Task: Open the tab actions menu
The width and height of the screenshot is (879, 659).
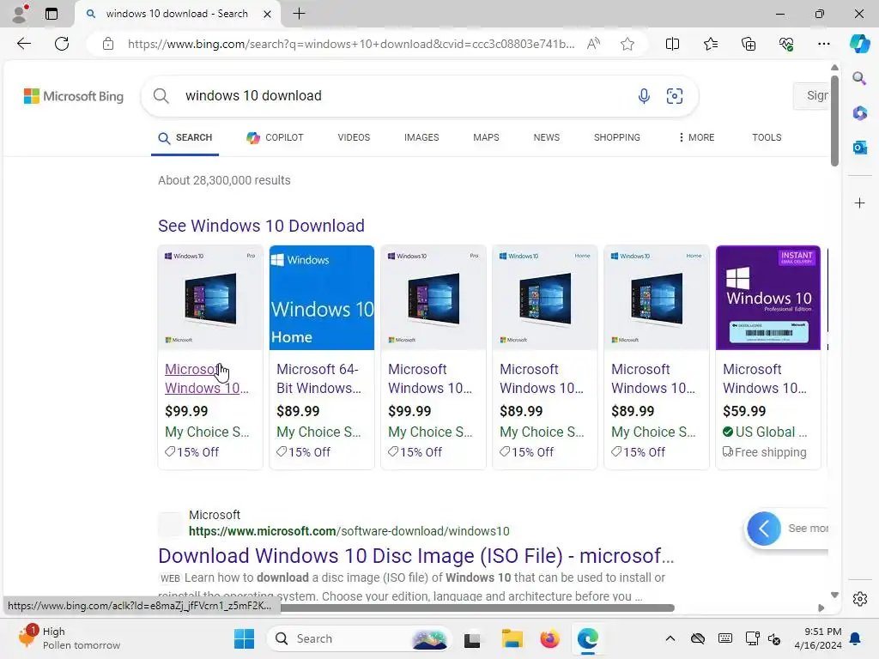Action: coord(51,14)
